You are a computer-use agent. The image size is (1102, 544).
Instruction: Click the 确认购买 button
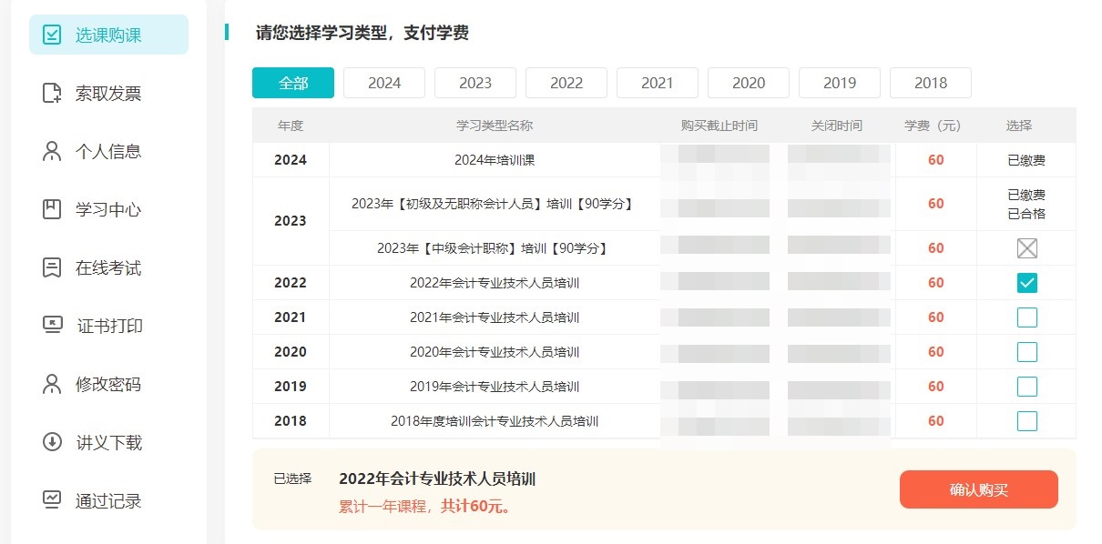coord(979,489)
